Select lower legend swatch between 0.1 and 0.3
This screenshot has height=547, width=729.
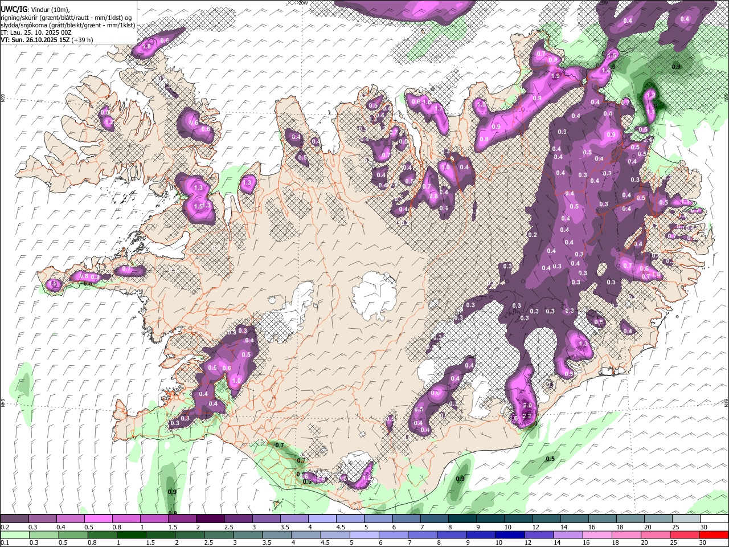(x=14, y=534)
